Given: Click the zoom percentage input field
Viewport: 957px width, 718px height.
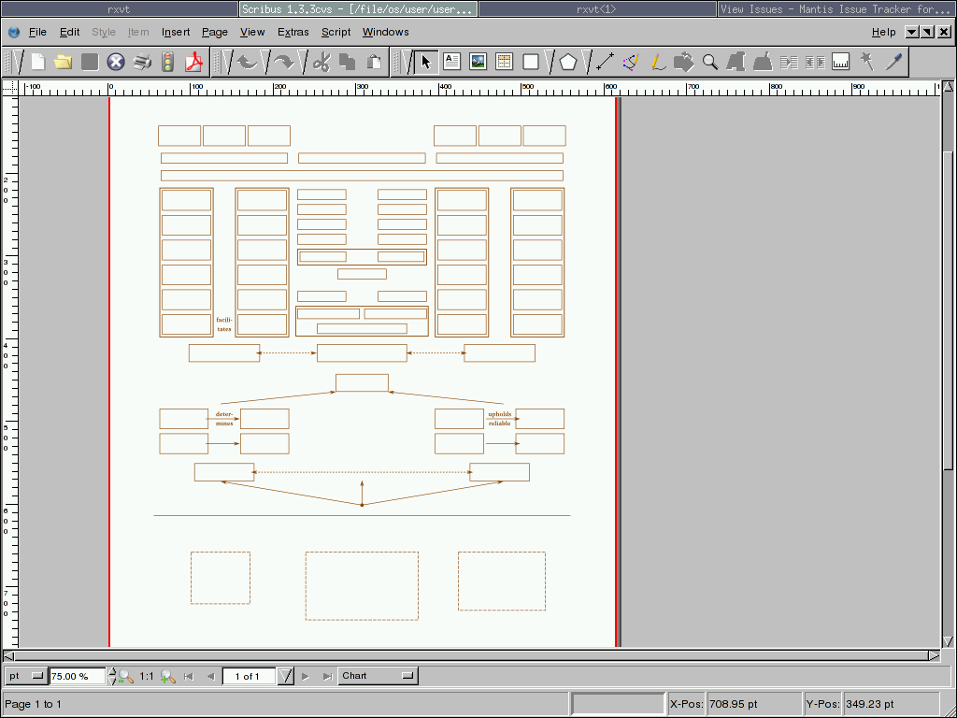Looking at the screenshot, I should pyautogui.click(x=78, y=676).
